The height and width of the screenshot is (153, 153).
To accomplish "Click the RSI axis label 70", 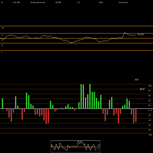I will (x=2, y=35).
